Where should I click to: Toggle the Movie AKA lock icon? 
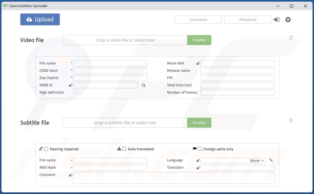[x=198, y=64]
